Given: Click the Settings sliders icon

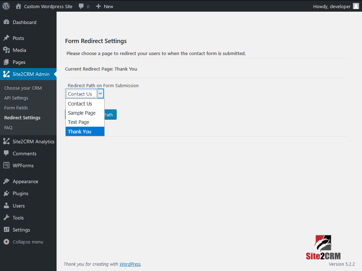Looking at the screenshot, I should pos(6,229).
